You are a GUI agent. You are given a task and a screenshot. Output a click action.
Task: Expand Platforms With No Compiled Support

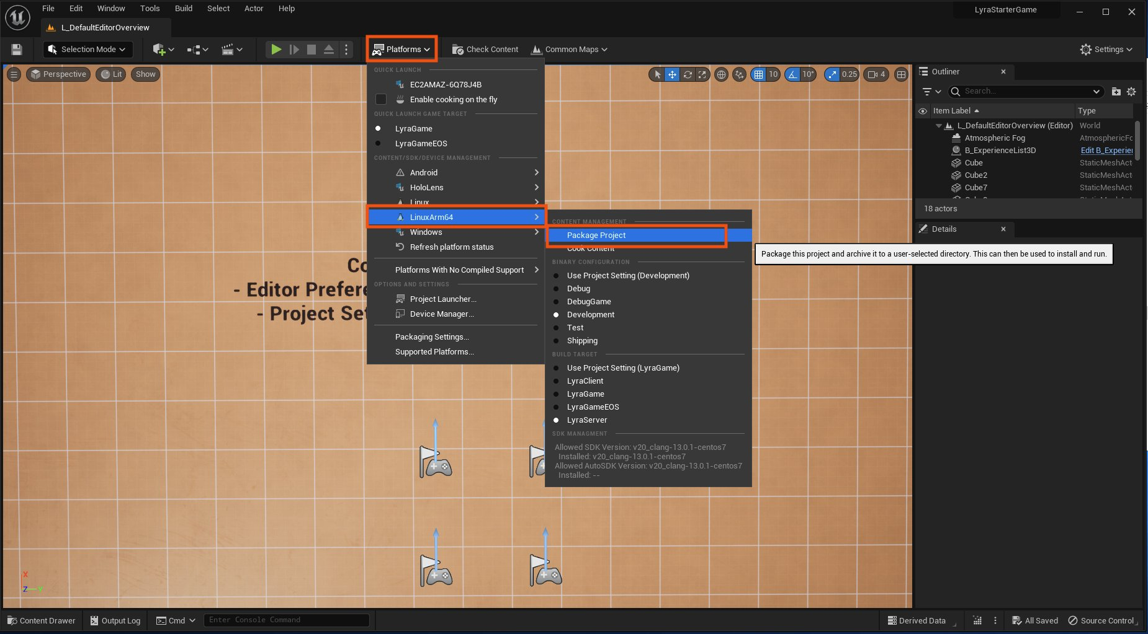pyautogui.click(x=455, y=270)
